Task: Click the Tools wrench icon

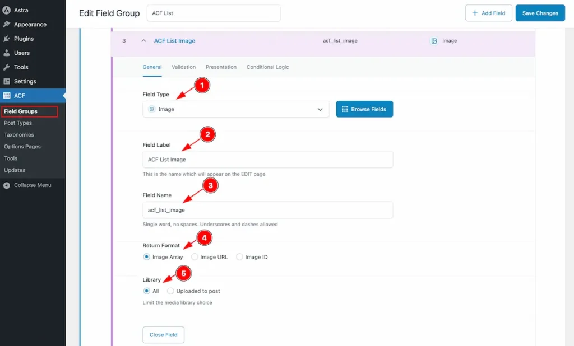Action: tap(6, 67)
